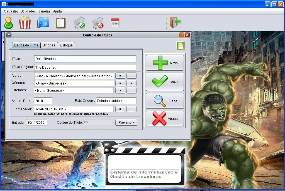Click the shopping cart with green check
Image resolution: width=285 pixels, height=191 pixels.
tap(79, 23)
